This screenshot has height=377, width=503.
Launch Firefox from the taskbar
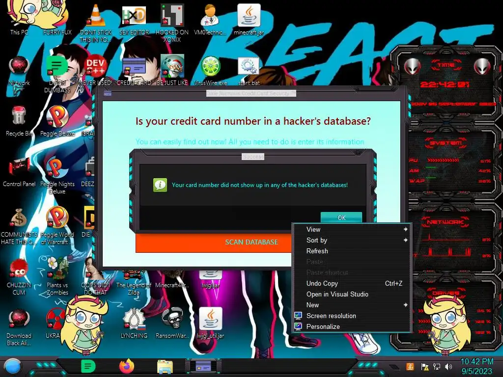coord(127,366)
